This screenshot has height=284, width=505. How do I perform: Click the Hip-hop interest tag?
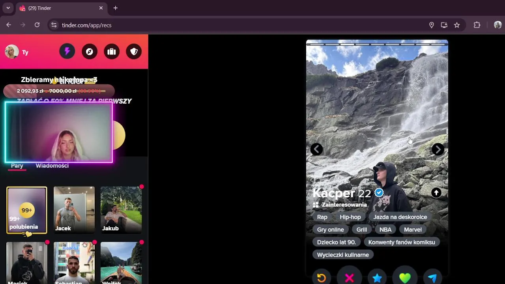click(350, 217)
